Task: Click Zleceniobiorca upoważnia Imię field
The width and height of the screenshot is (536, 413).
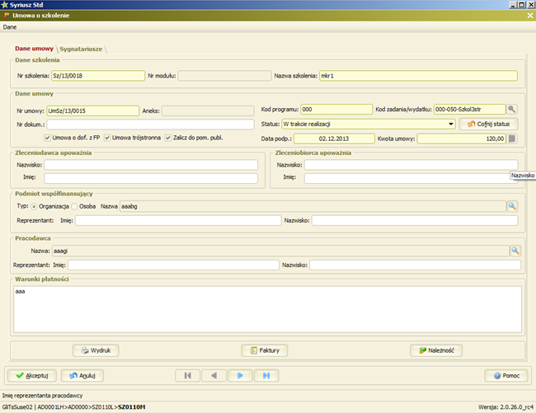Action: click(411, 178)
